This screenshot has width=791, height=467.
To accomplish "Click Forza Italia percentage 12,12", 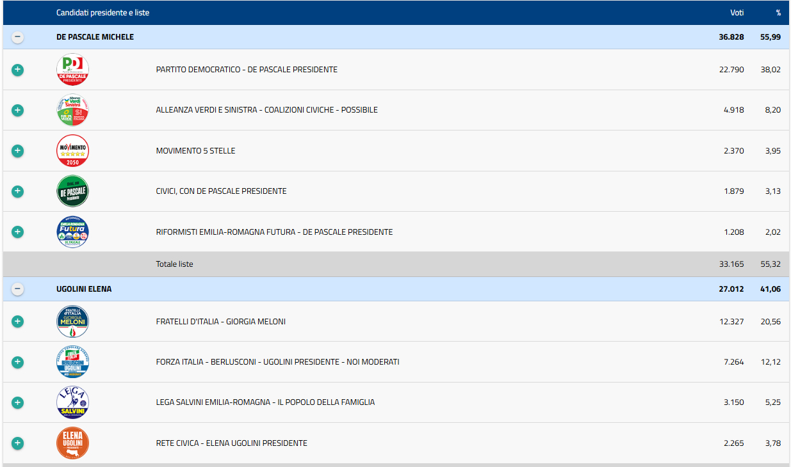I will (771, 362).
